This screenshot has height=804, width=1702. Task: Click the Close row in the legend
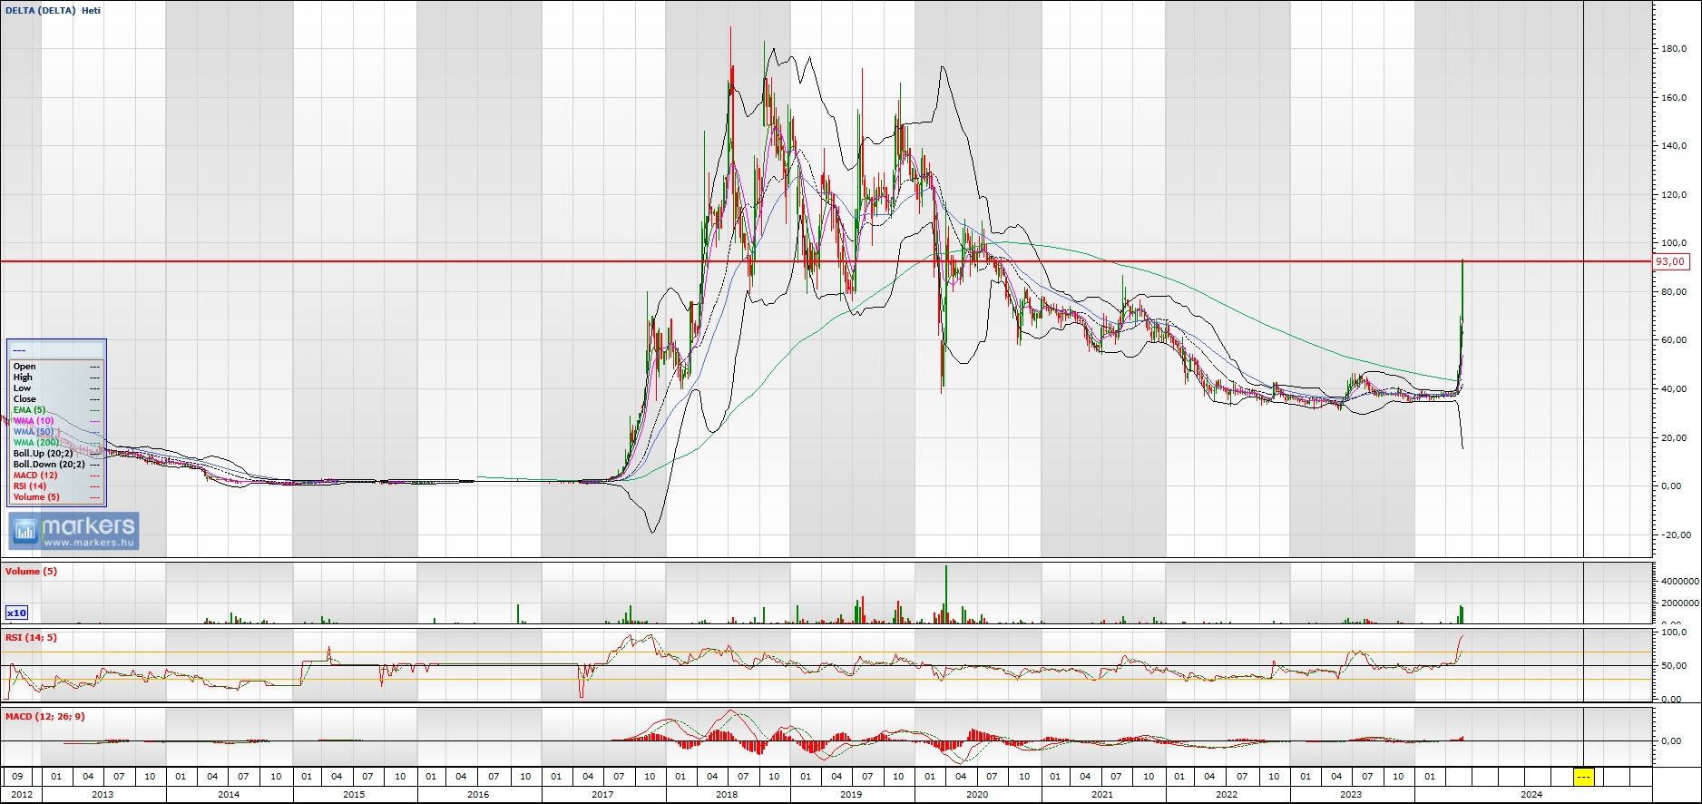coord(24,399)
